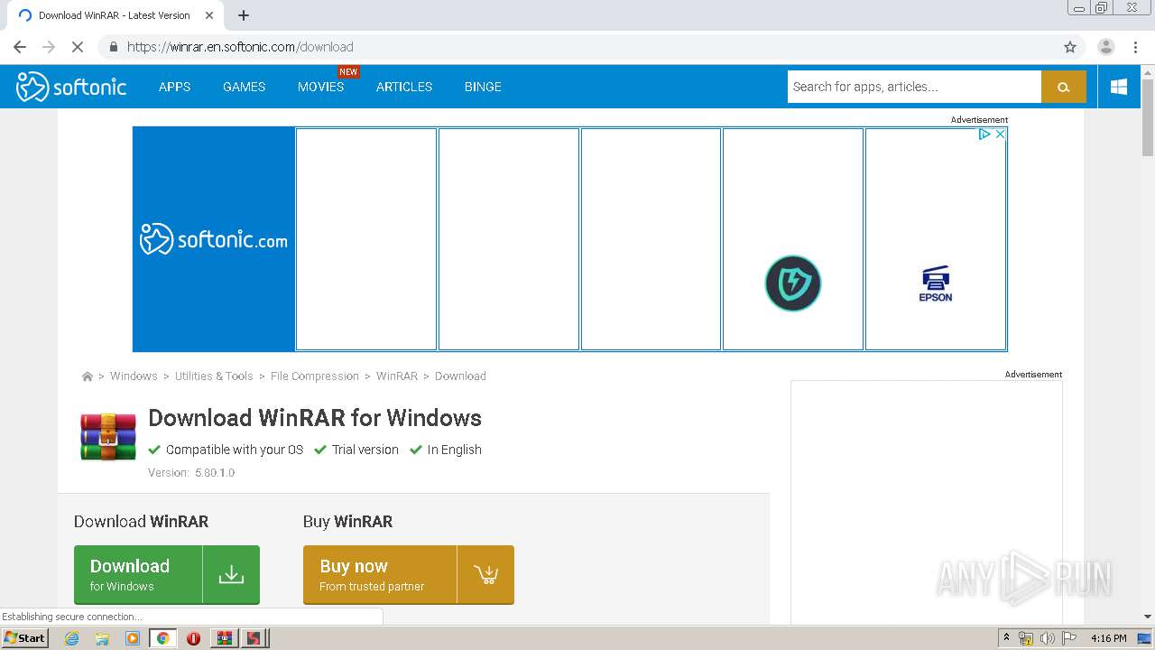Click the browser forward arrow
Screen dimensions: 1155x650
tap(49, 47)
